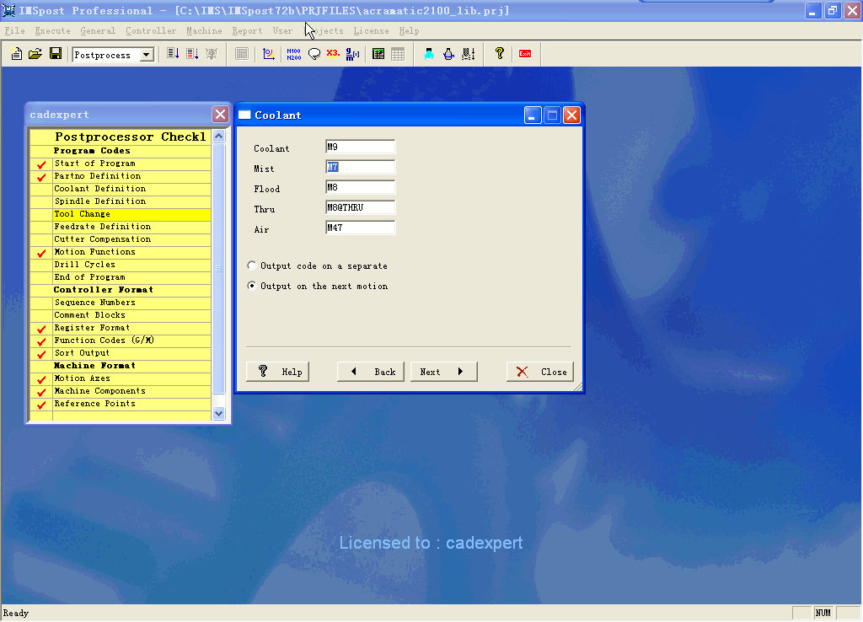This screenshot has width=863, height=622.
Task: Open a project file with the folder icon
Action: 35,54
